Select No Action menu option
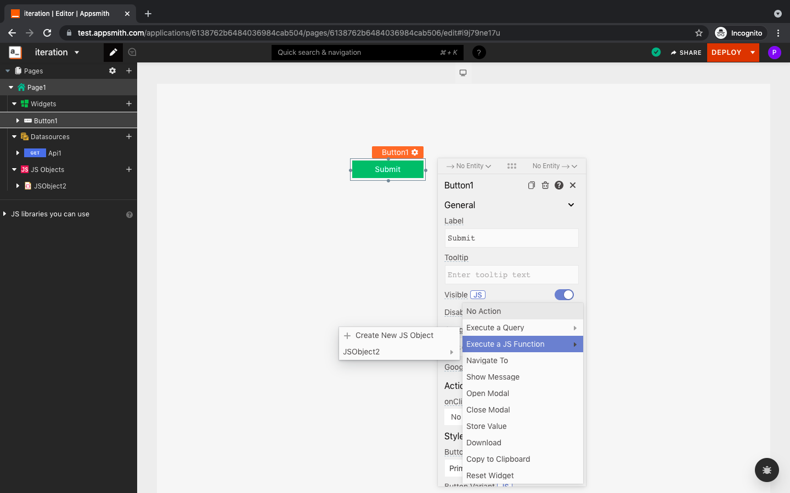This screenshot has width=790, height=493. coord(523,311)
